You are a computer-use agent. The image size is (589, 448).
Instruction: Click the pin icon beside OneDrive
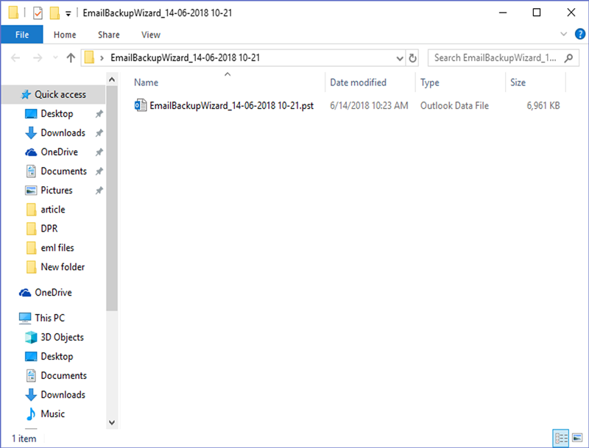(99, 152)
